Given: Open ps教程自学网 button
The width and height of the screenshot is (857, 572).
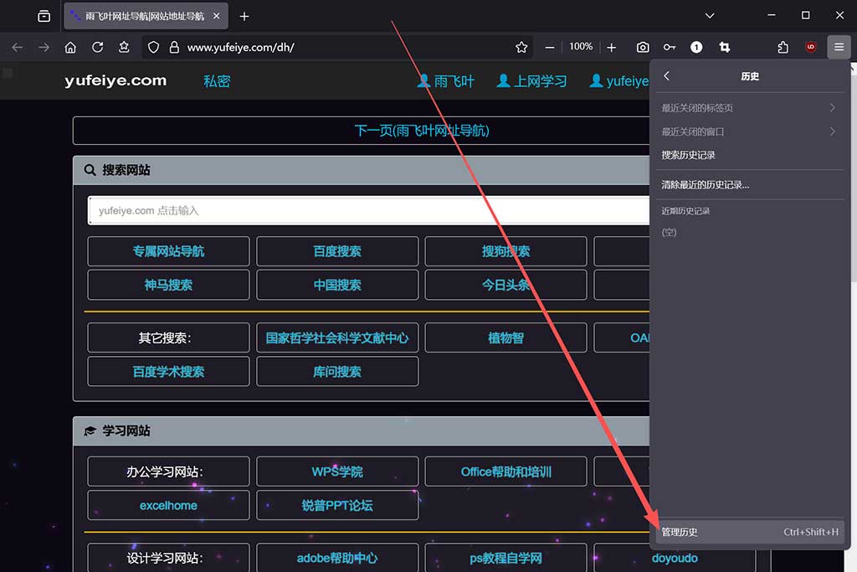Looking at the screenshot, I should [x=506, y=558].
